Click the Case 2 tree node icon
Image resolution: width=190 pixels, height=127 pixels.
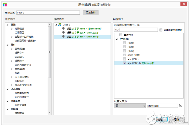(60, 25)
